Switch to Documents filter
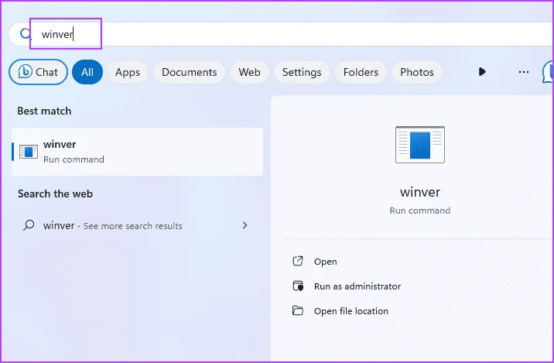This screenshot has width=554, height=363. click(x=189, y=72)
